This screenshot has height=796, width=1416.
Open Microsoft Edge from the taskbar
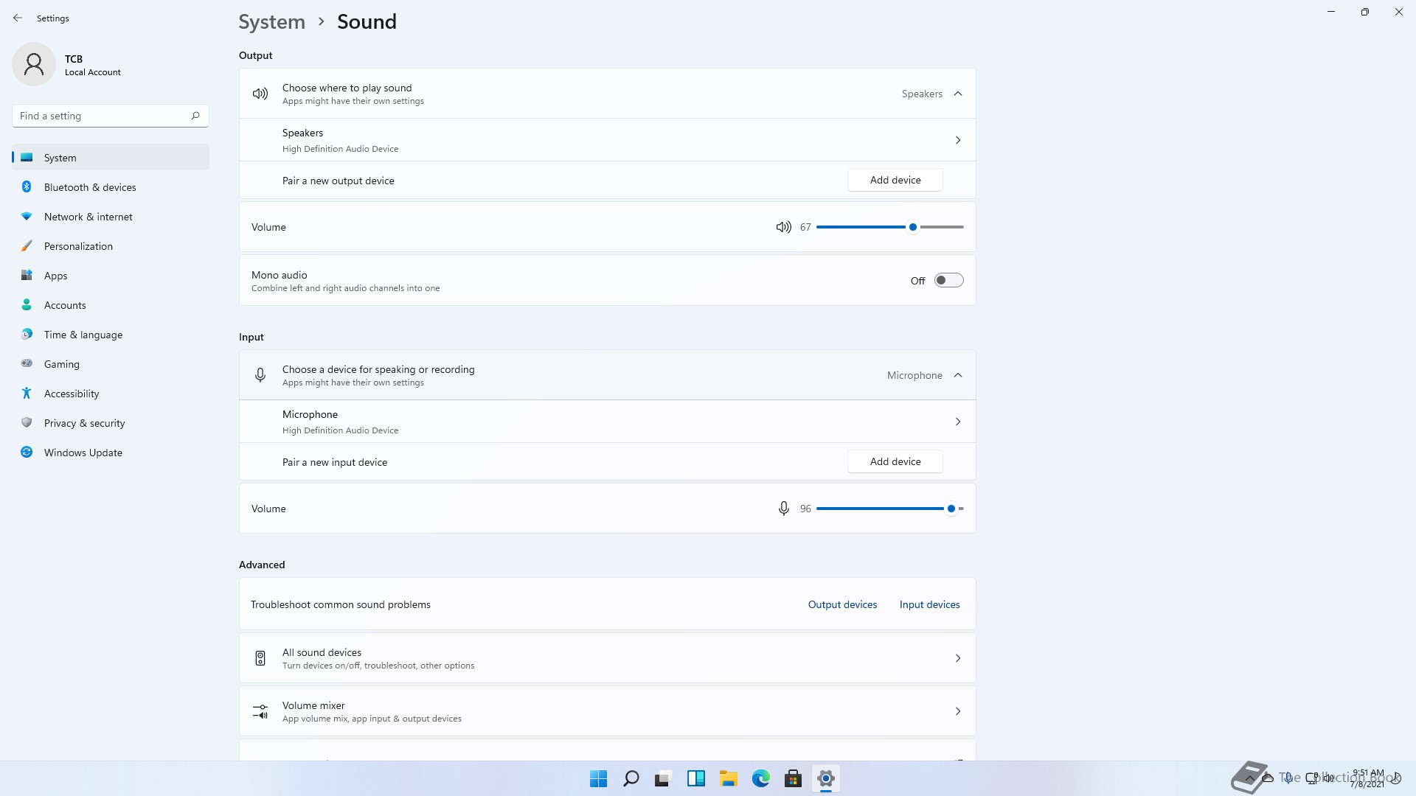click(760, 778)
